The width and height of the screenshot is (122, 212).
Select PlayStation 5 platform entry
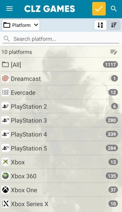pos(61,148)
